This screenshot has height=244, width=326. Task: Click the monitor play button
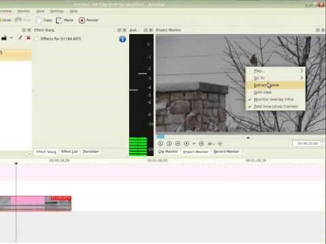click(x=178, y=144)
